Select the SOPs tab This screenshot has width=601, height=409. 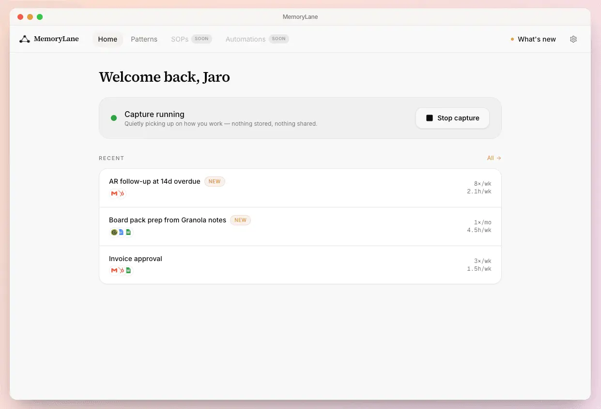(x=180, y=39)
